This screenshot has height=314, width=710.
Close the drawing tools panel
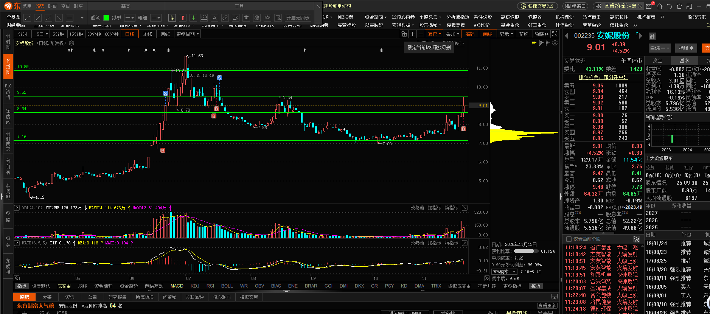[x=318, y=6]
